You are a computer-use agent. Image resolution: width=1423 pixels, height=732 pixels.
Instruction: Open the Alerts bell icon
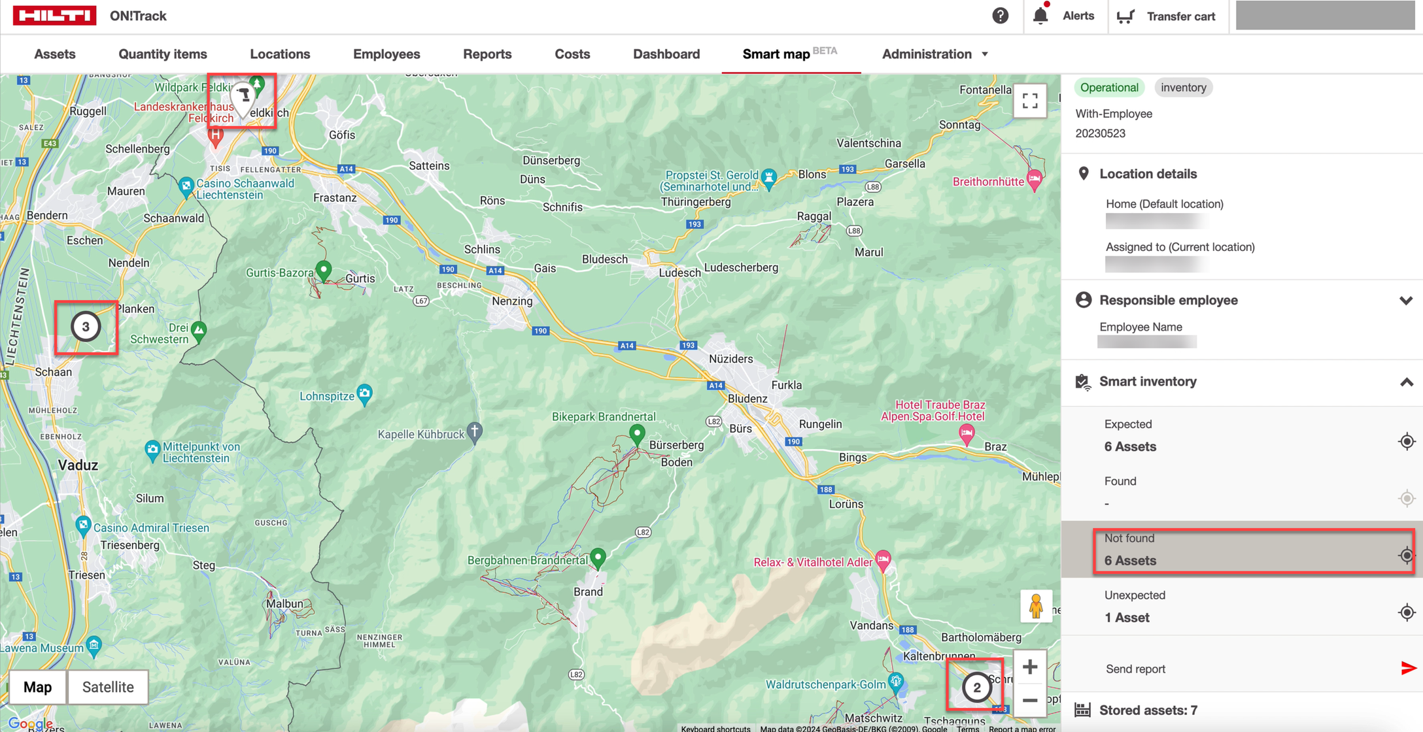tap(1040, 15)
